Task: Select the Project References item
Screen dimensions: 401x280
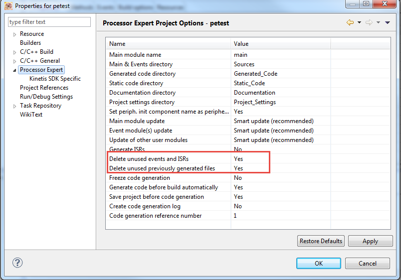Action: point(44,88)
